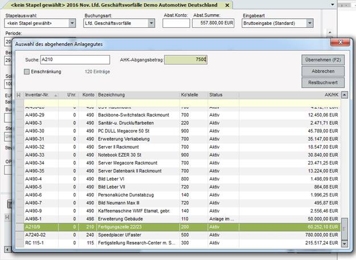Sort by the Inventar-Nr. column header

point(41,95)
